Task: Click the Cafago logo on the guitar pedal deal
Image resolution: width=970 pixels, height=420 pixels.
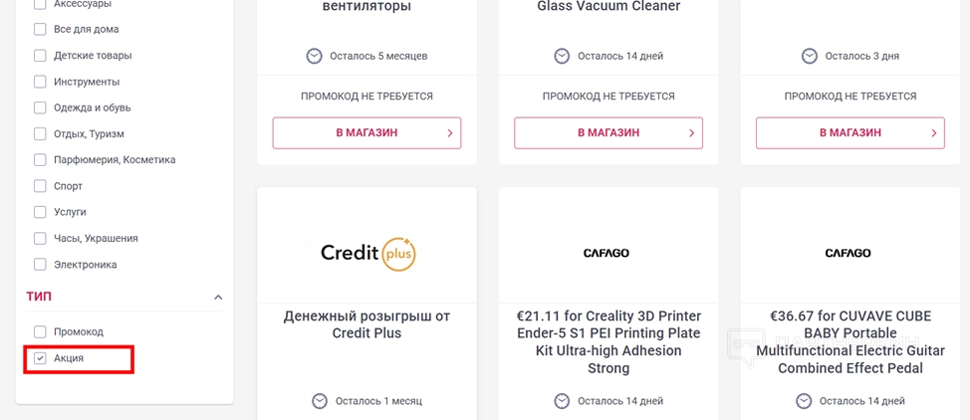Action: pos(849,253)
